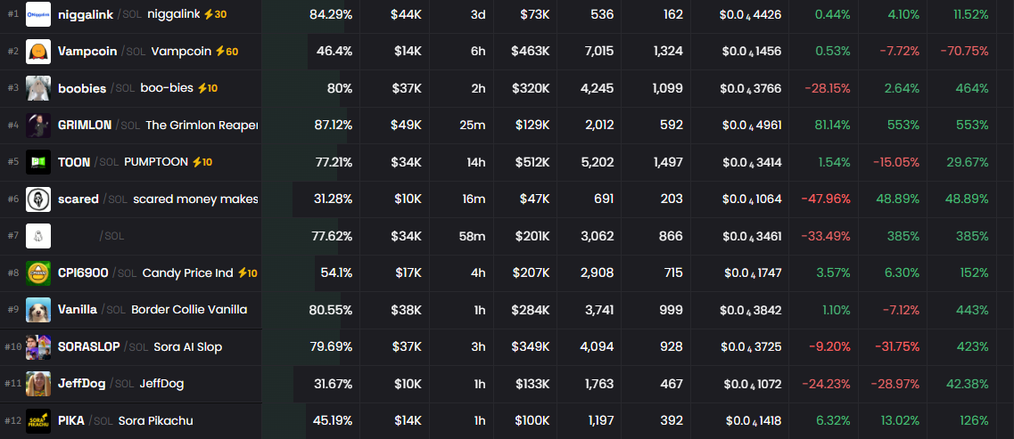Image resolution: width=1014 pixels, height=439 pixels.
Task: Open the SORASLOP token name link
Action: [x=88, y=346]
